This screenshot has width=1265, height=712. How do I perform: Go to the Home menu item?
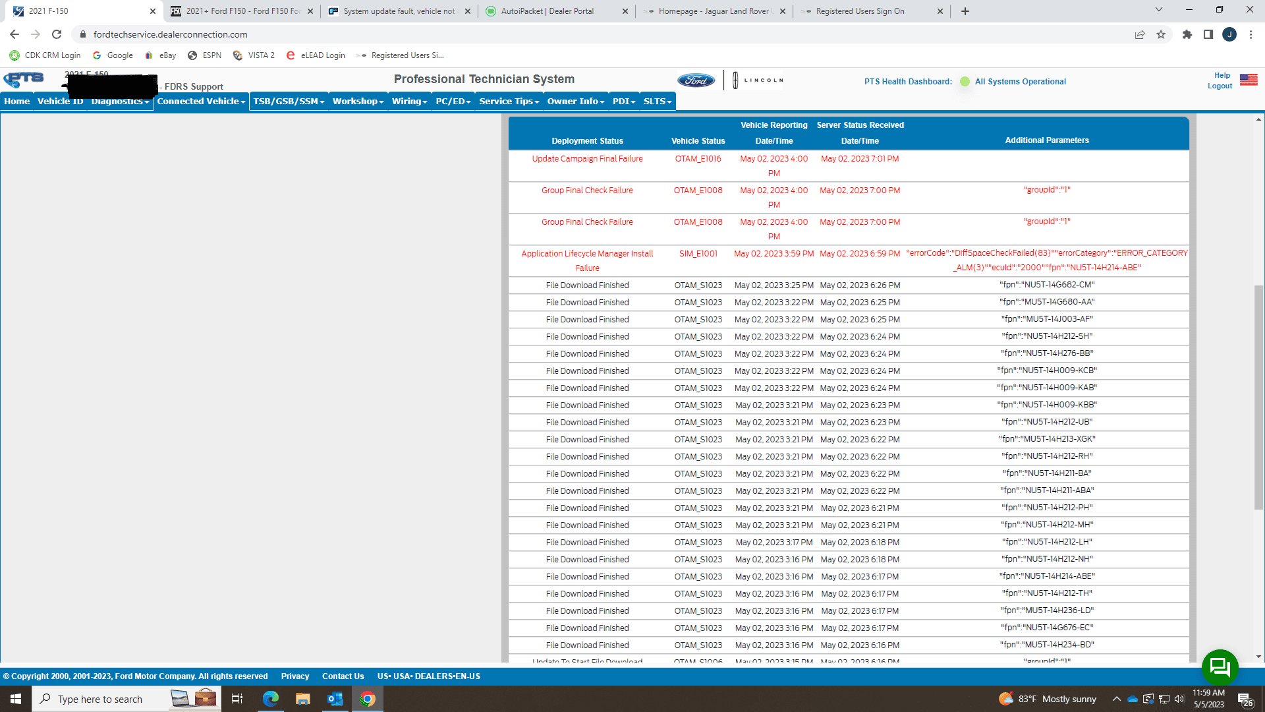coord(17,102)
